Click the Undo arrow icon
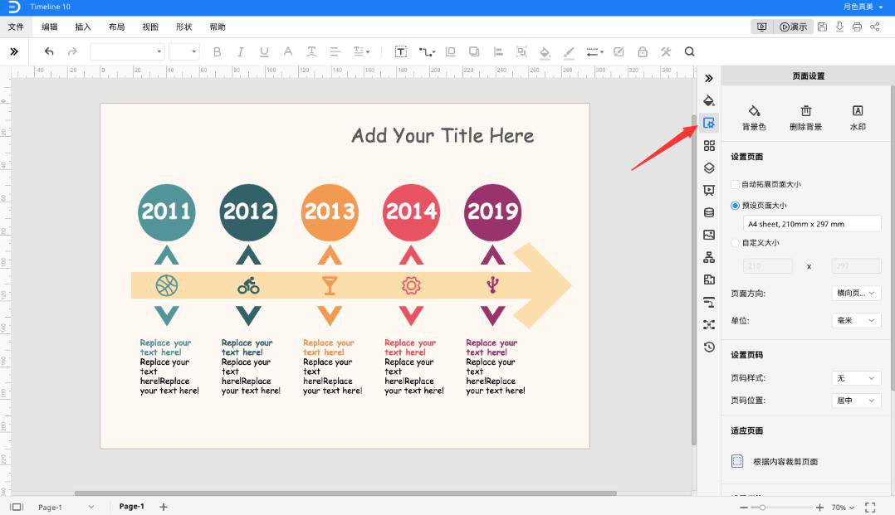Image resolution: width=895 pixels, height=515 pixels. (49, 52)
